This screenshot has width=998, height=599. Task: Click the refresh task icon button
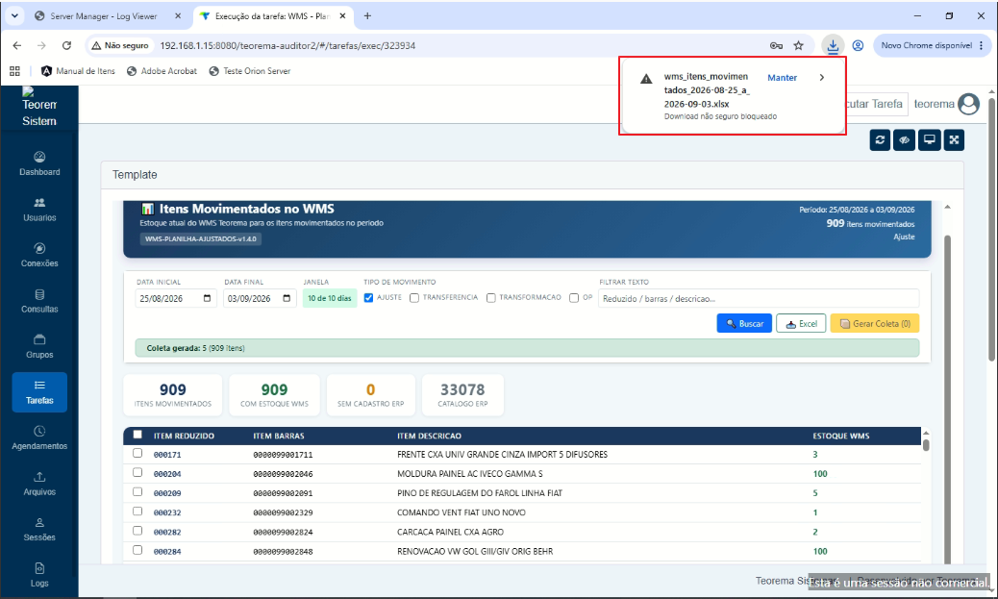881,140
